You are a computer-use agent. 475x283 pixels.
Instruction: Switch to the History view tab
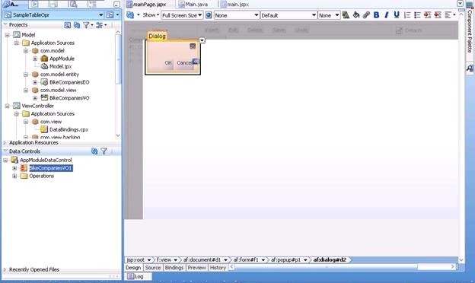(218, 268)
